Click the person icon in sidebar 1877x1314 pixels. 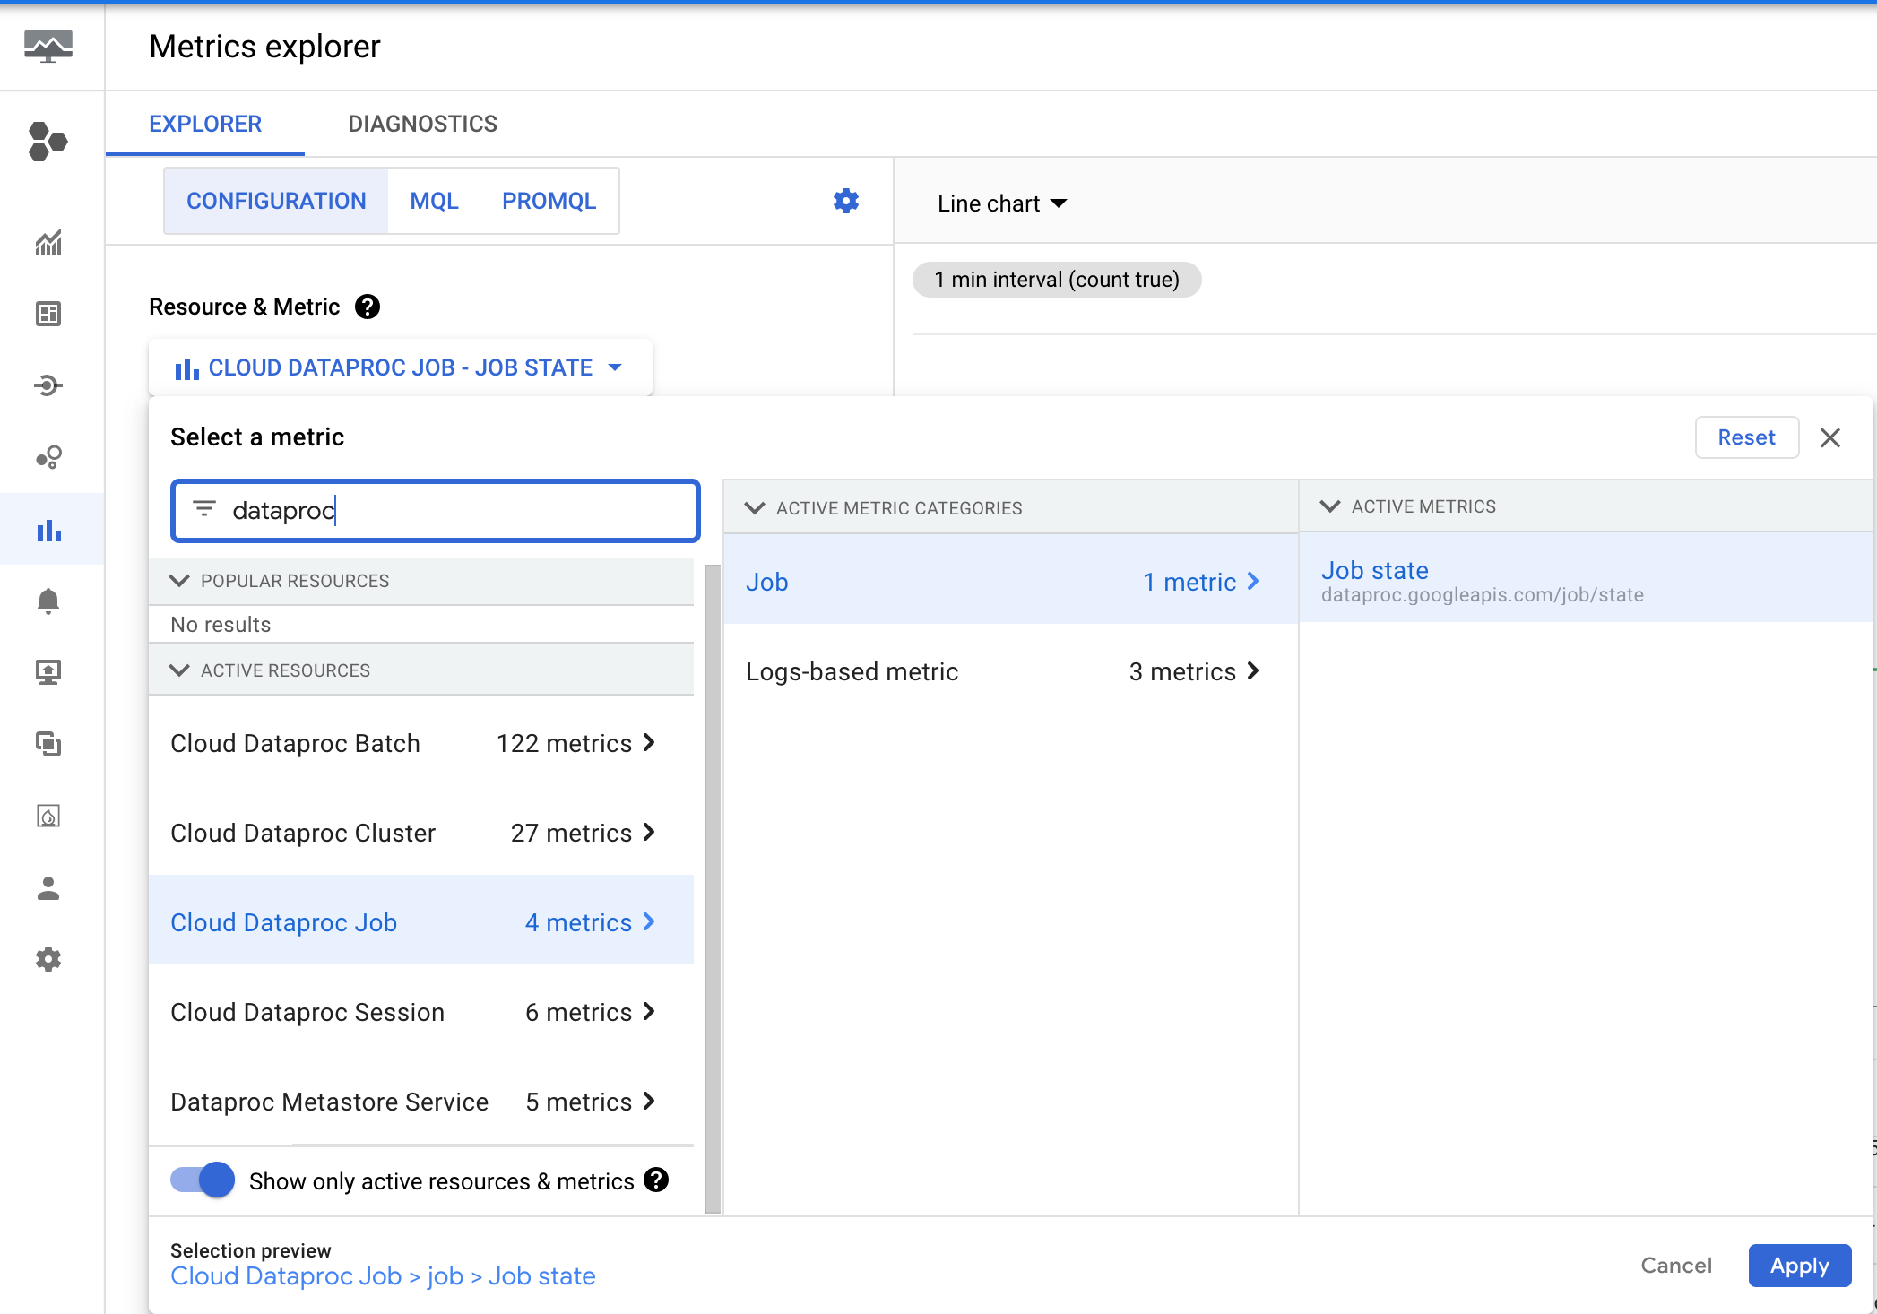pyautogui.click(x=48, y=887)
